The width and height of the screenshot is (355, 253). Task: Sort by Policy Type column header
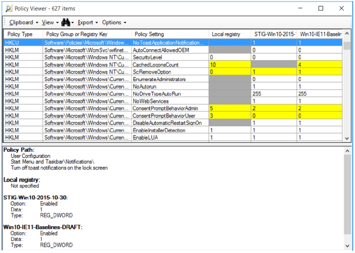[23, 34]
